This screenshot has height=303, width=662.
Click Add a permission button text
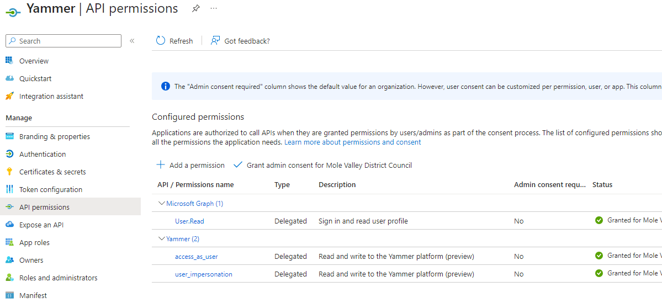point(197,166)
